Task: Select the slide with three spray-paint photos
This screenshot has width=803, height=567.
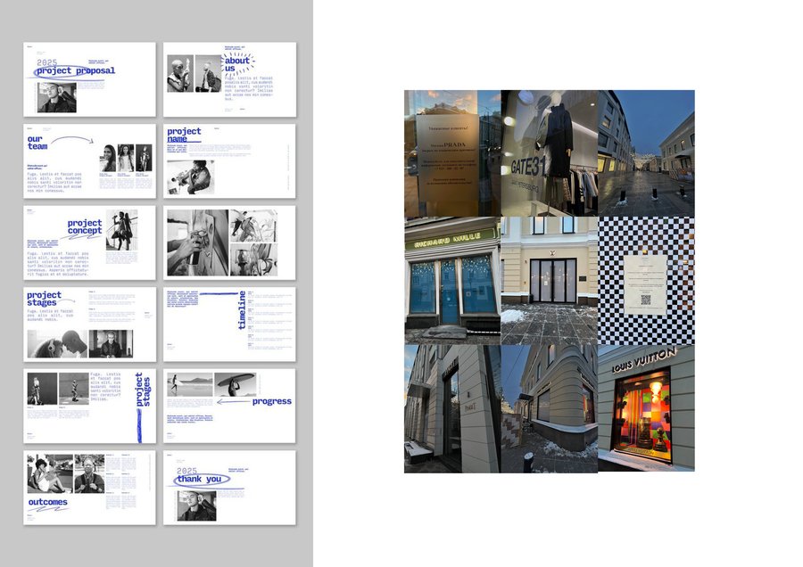Action: 229,242
